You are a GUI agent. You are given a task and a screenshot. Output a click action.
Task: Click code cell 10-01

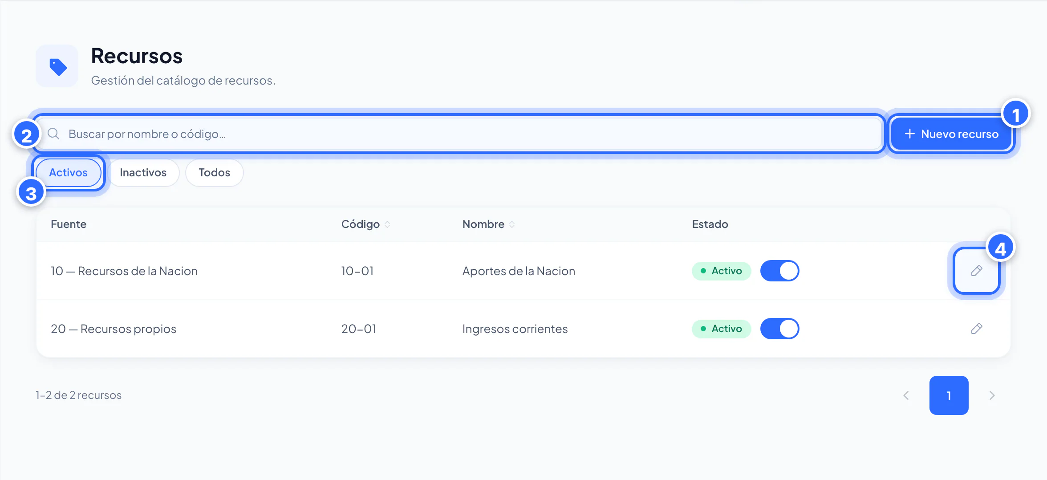pos(357,271)
